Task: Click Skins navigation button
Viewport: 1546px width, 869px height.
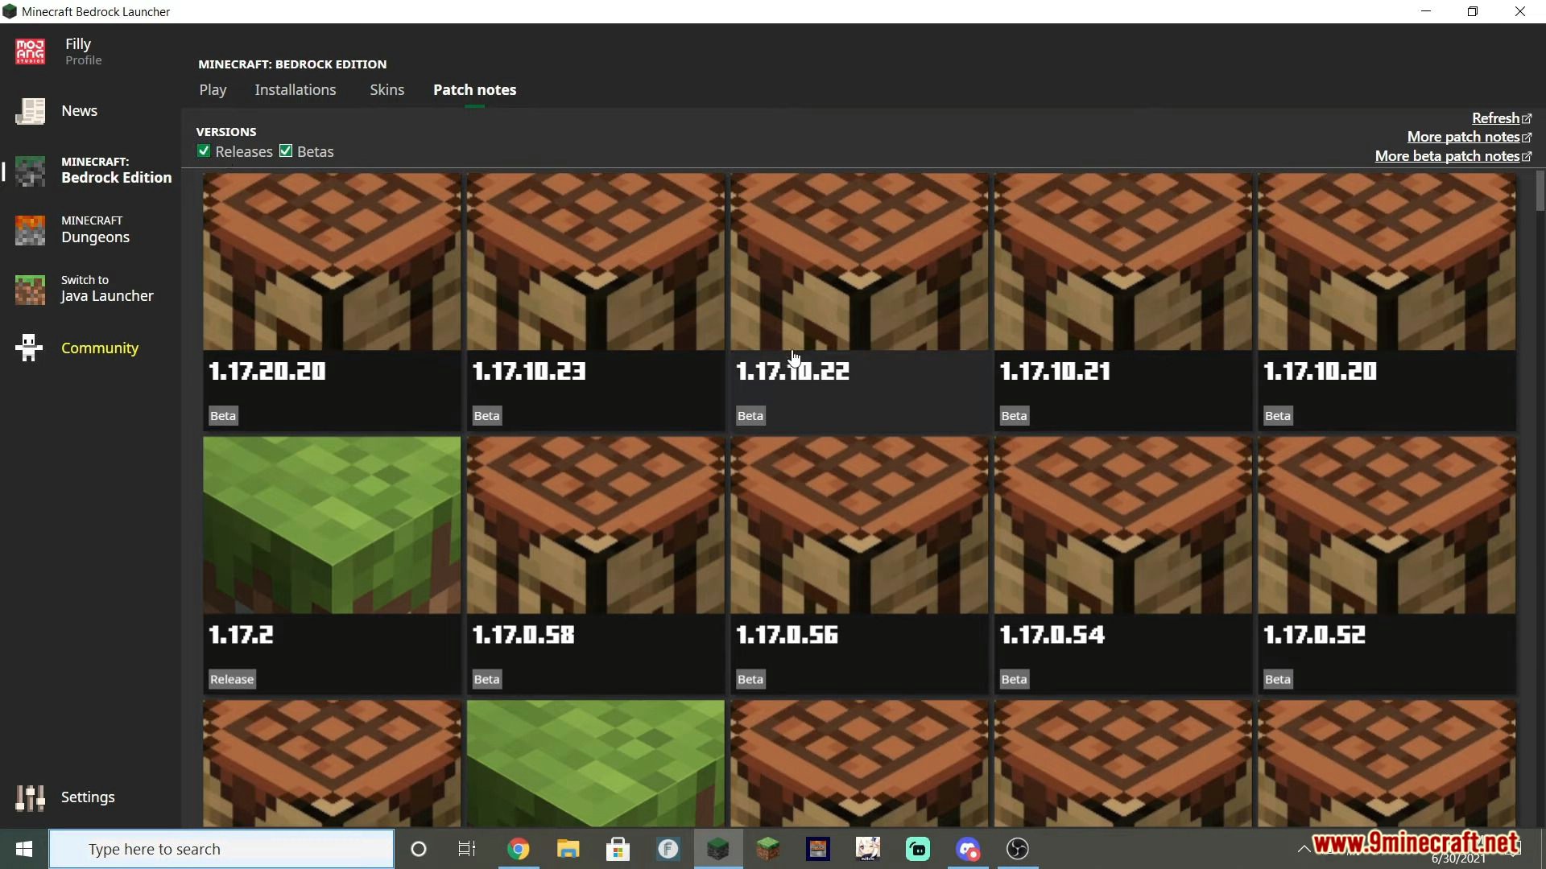Action: tap(386, 89)
